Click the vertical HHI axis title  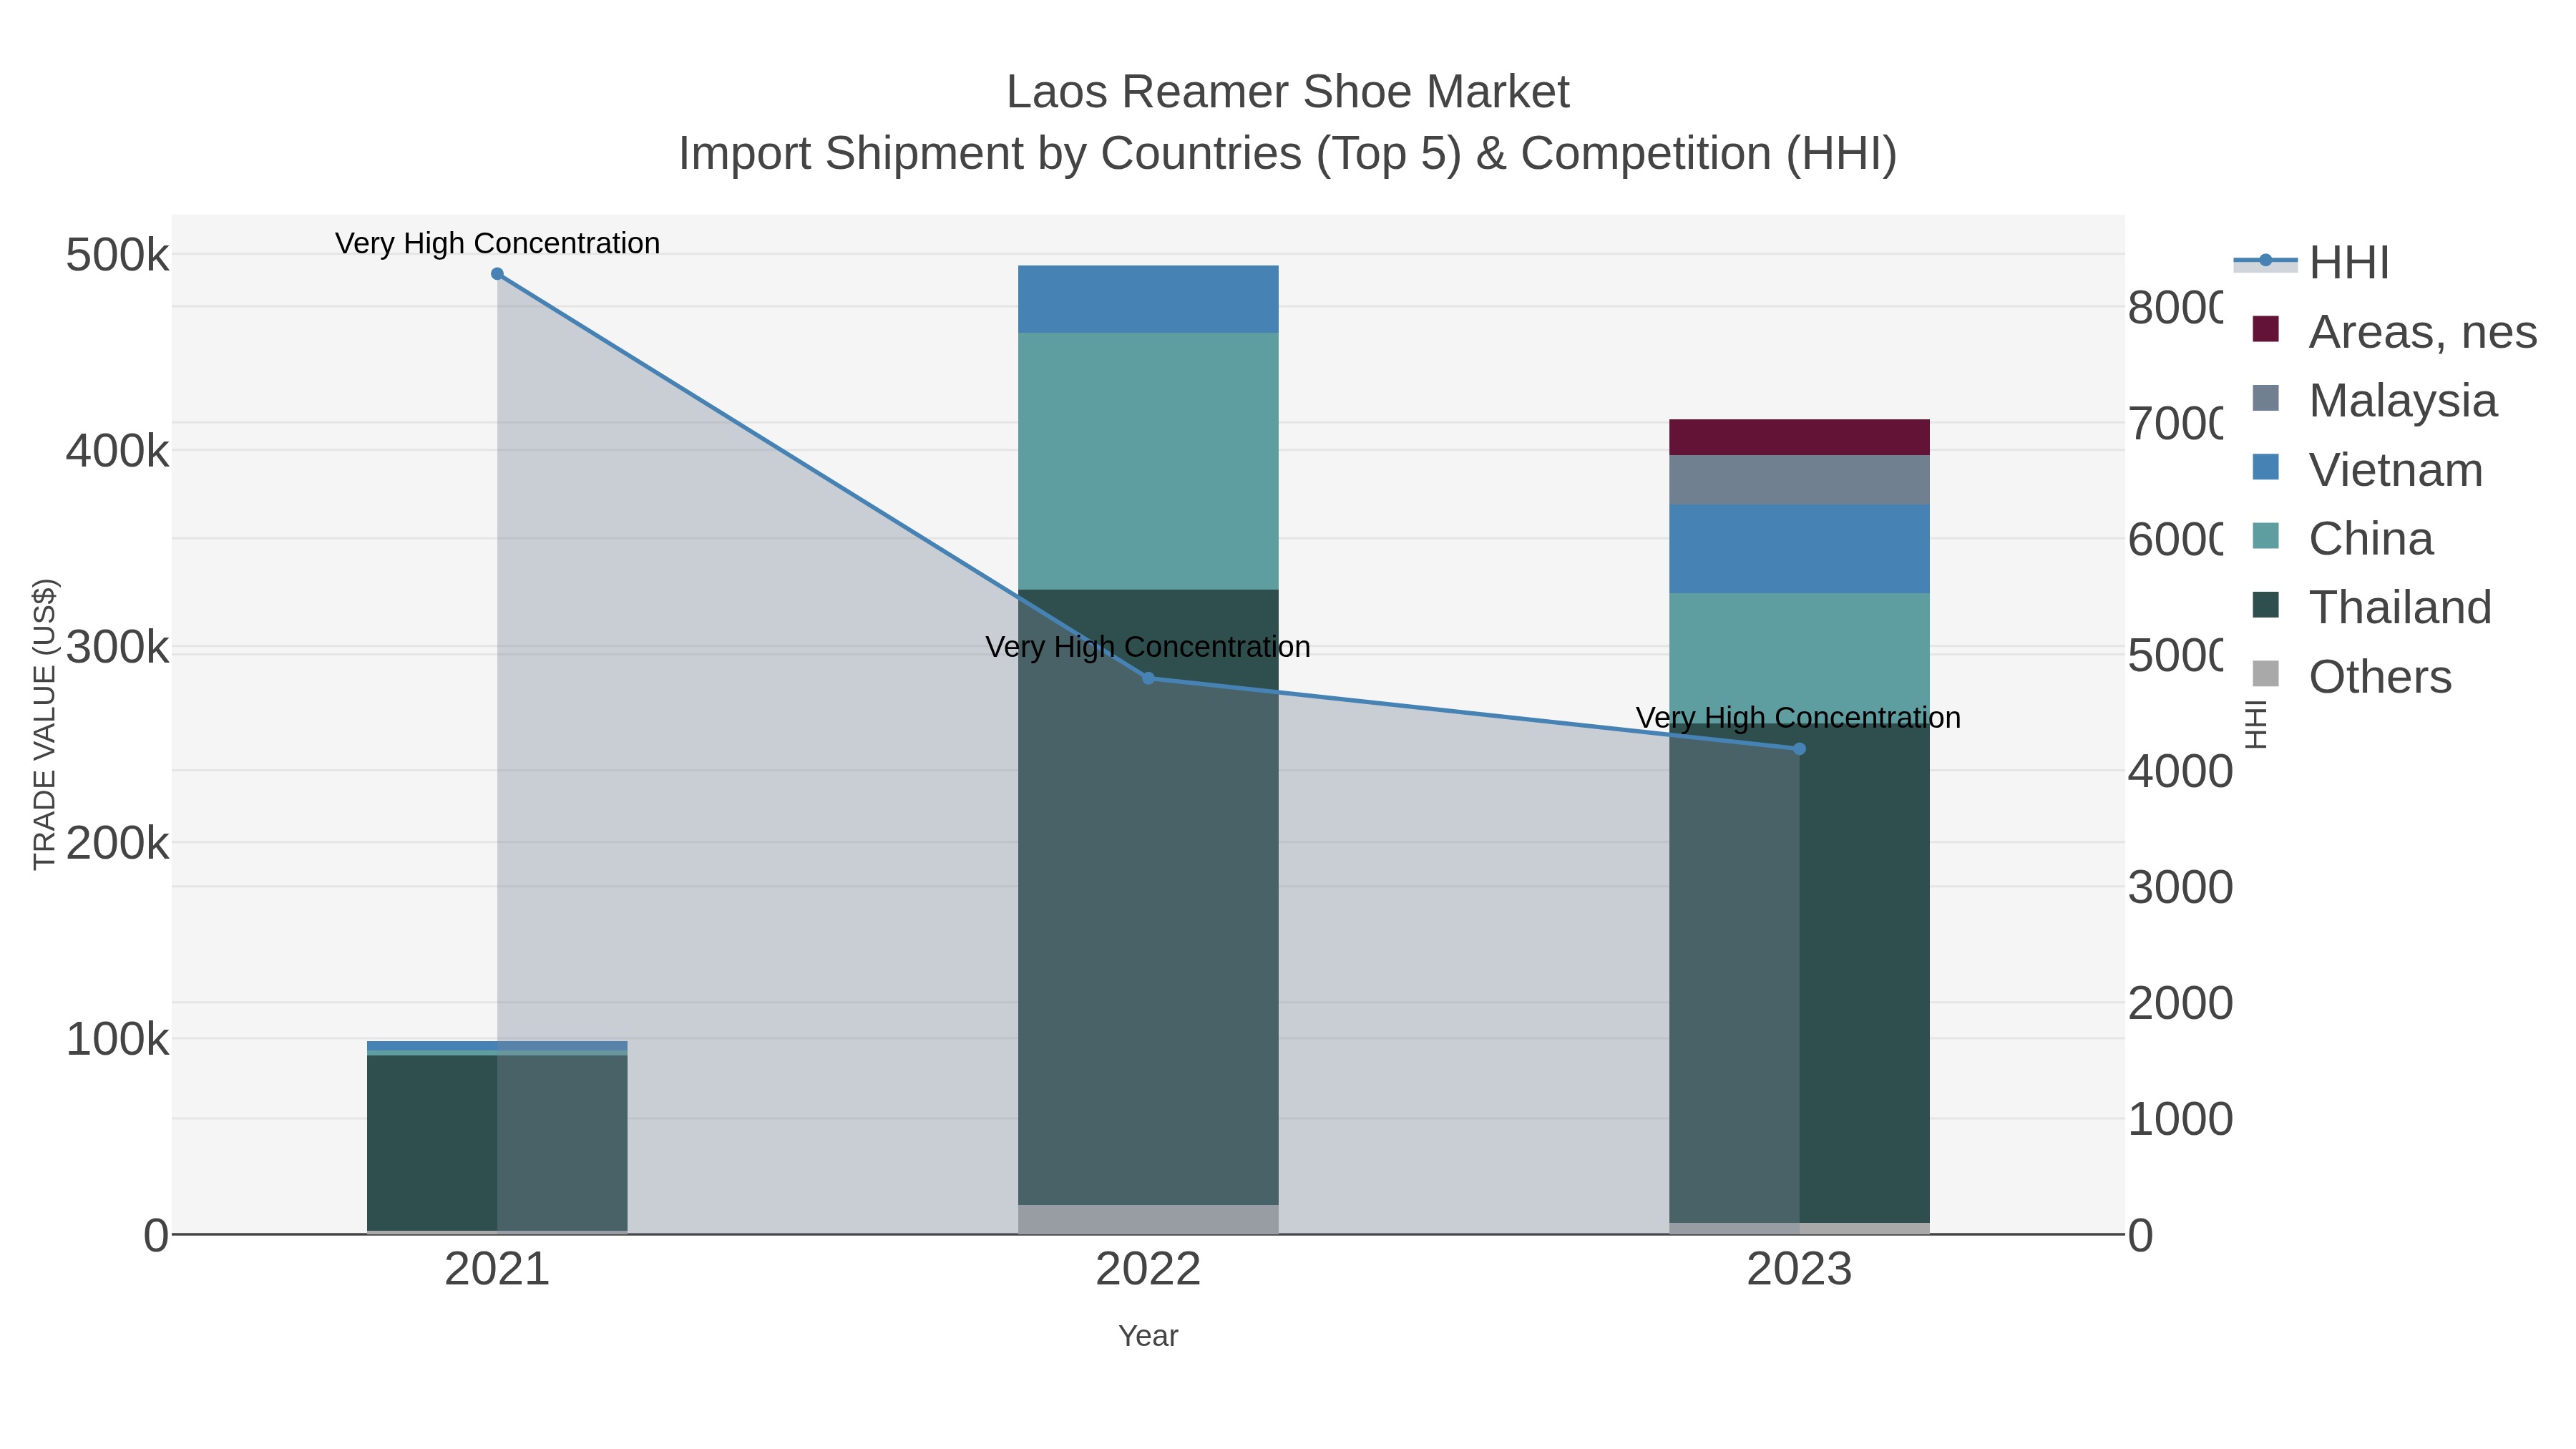tap(2256, 724)
